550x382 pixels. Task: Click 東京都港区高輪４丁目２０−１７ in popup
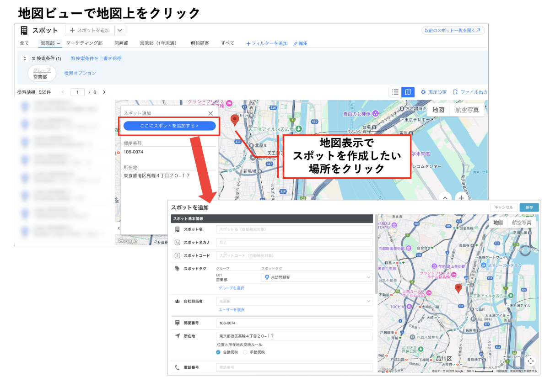156,175
